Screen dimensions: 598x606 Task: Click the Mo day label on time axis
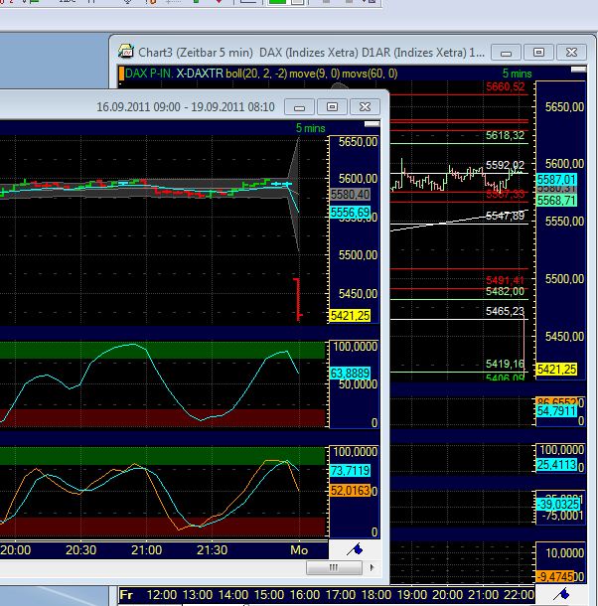click(x=299, y=550)
